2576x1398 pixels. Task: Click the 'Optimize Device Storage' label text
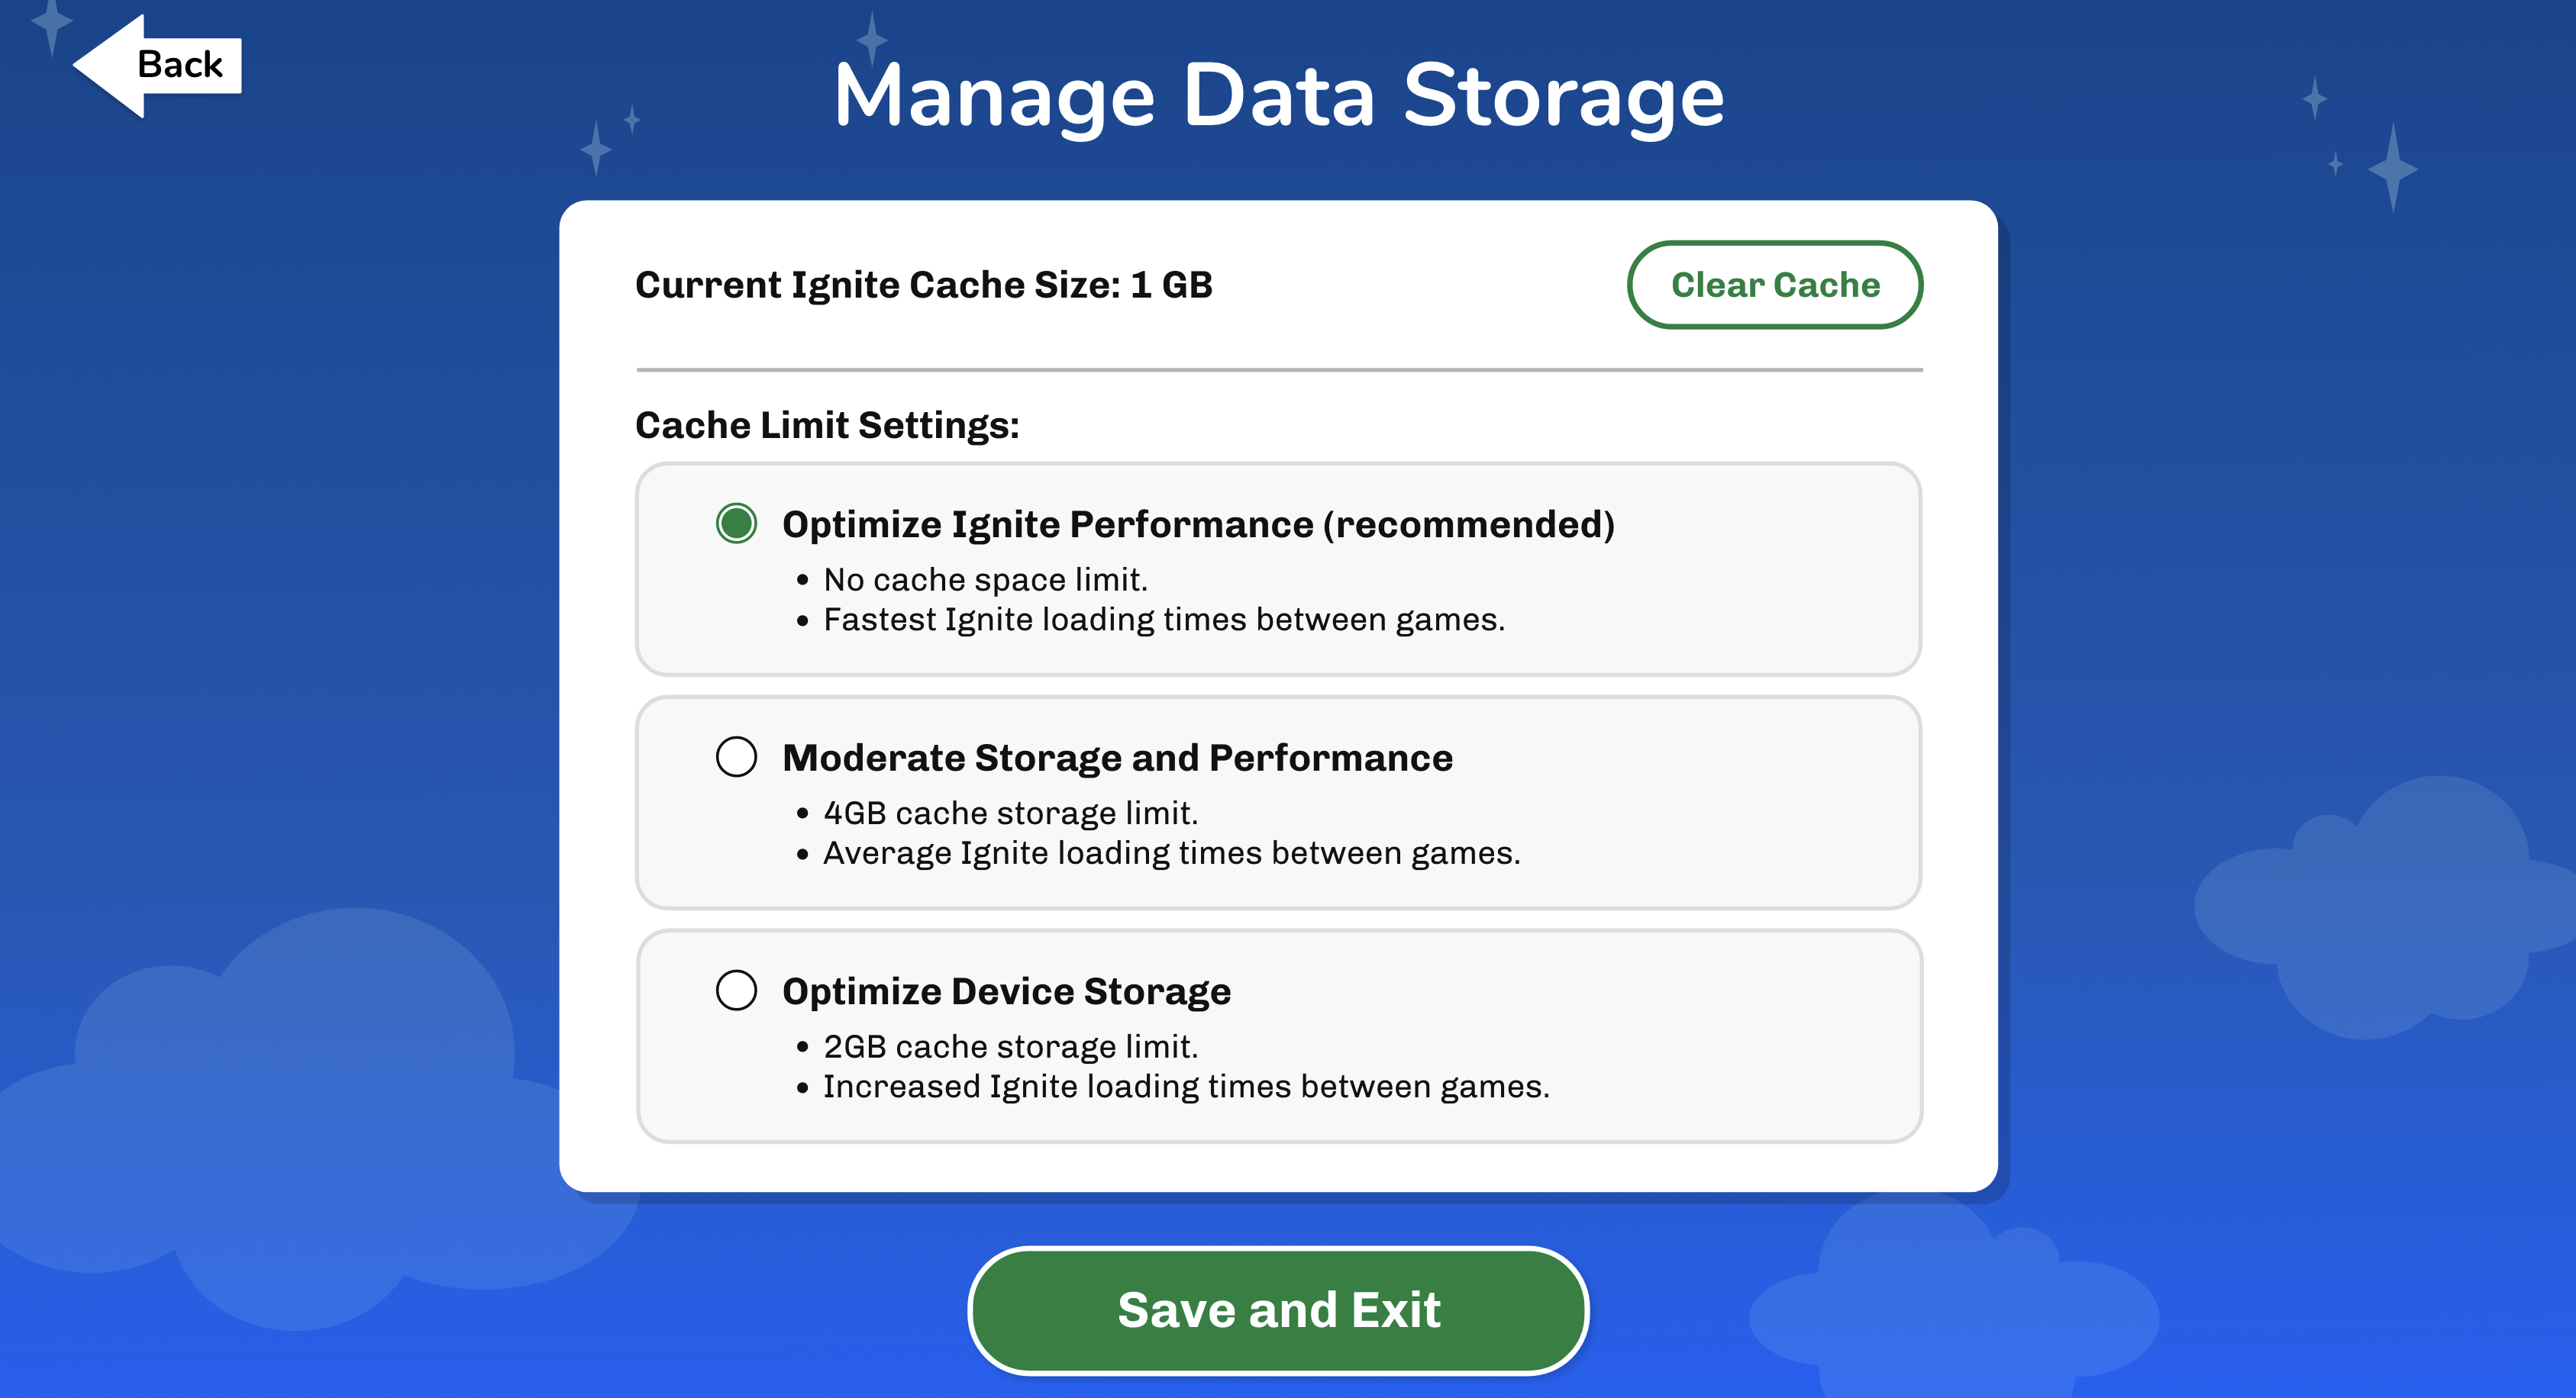(x=1006, y=991)
